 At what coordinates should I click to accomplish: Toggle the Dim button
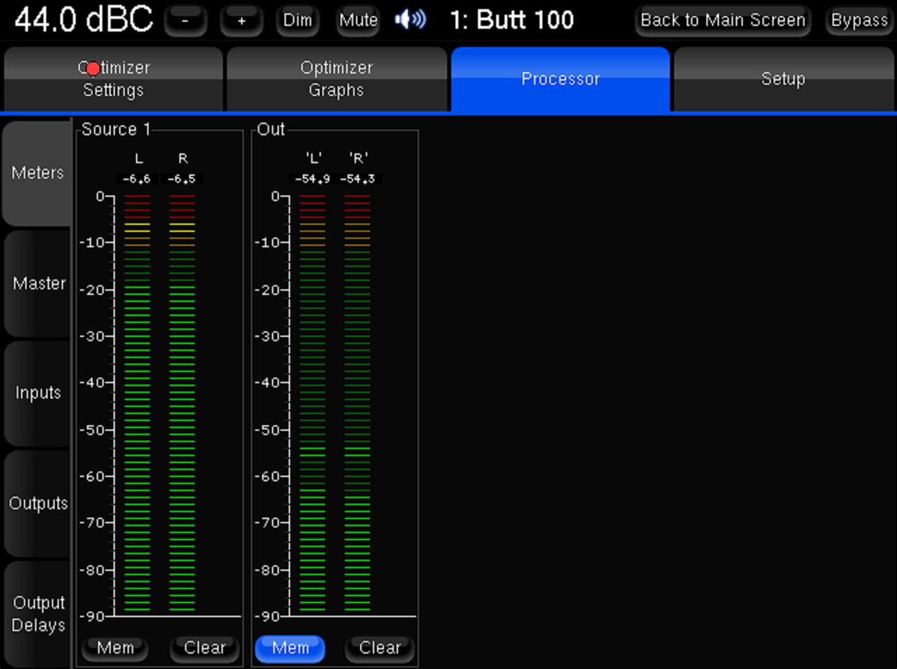click(297, 20)
